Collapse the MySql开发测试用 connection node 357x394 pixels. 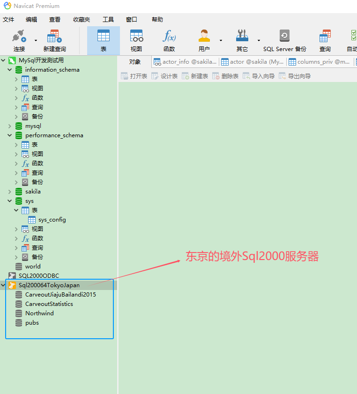pos(3,60)
